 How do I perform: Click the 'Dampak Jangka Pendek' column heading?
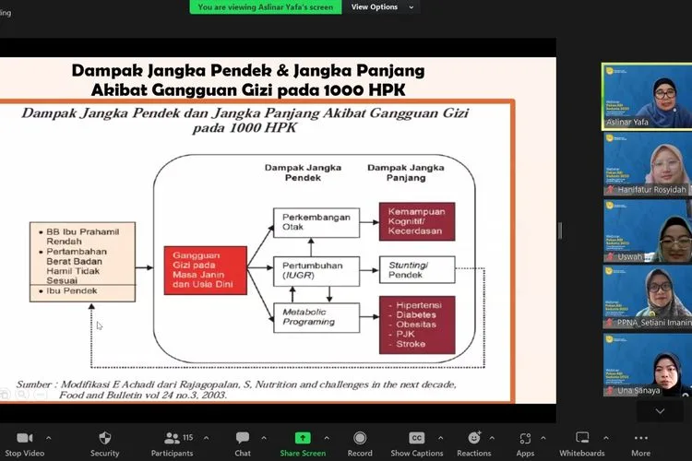(303, 172)
